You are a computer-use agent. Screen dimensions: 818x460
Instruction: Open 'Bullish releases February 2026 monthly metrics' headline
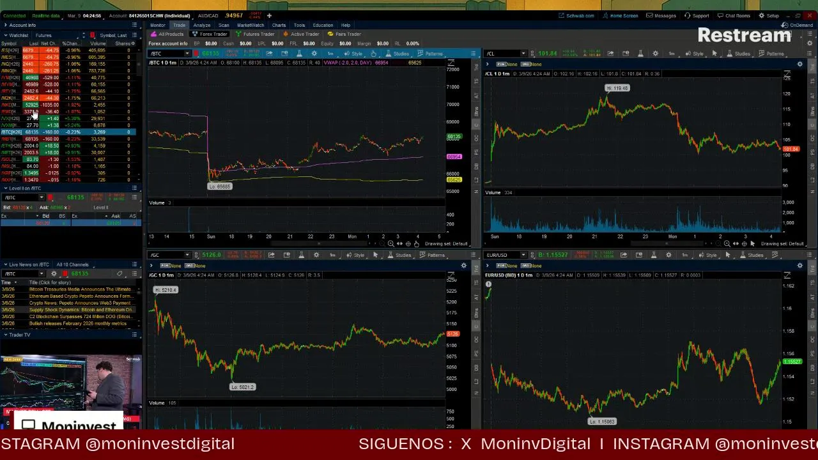[78, 323]
